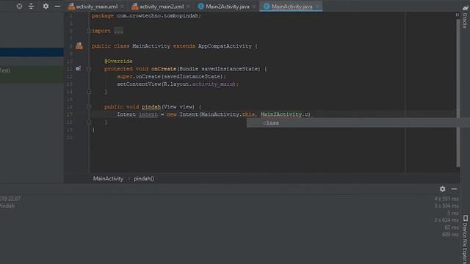Image resolution: width=470 pixels, height=264 pixels.
Task: Click MainActivity in the breadcrumb bar
Action: click(x=108, y=179)
